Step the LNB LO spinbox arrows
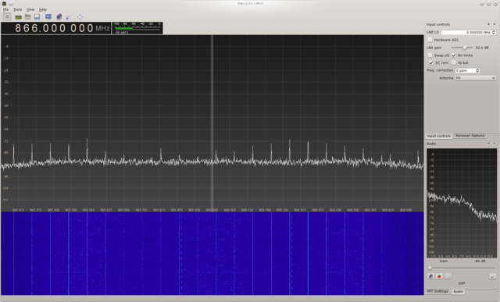Viewport: 500px width, 302px height. point(494,32)
